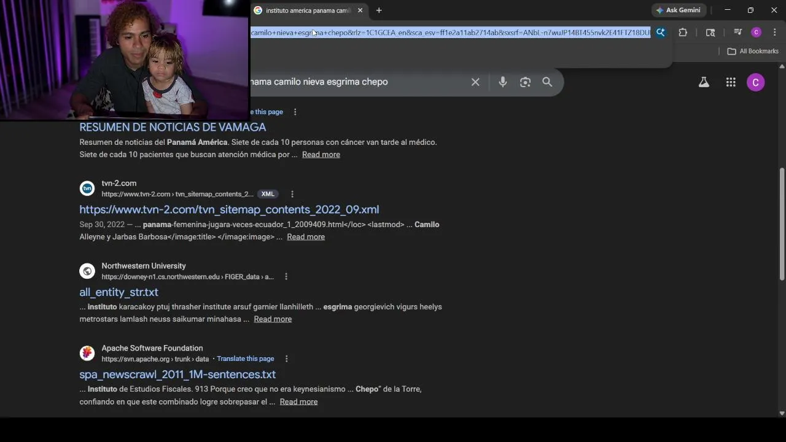Open the media controls music icon
This screenshot has height=442, width=786.
(x=738, y=33)
